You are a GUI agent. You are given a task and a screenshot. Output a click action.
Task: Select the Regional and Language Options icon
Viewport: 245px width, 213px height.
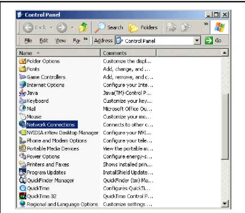(x=23, y=204)
